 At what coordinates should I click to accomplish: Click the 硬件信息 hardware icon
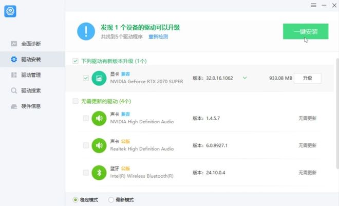coord(14,106)
